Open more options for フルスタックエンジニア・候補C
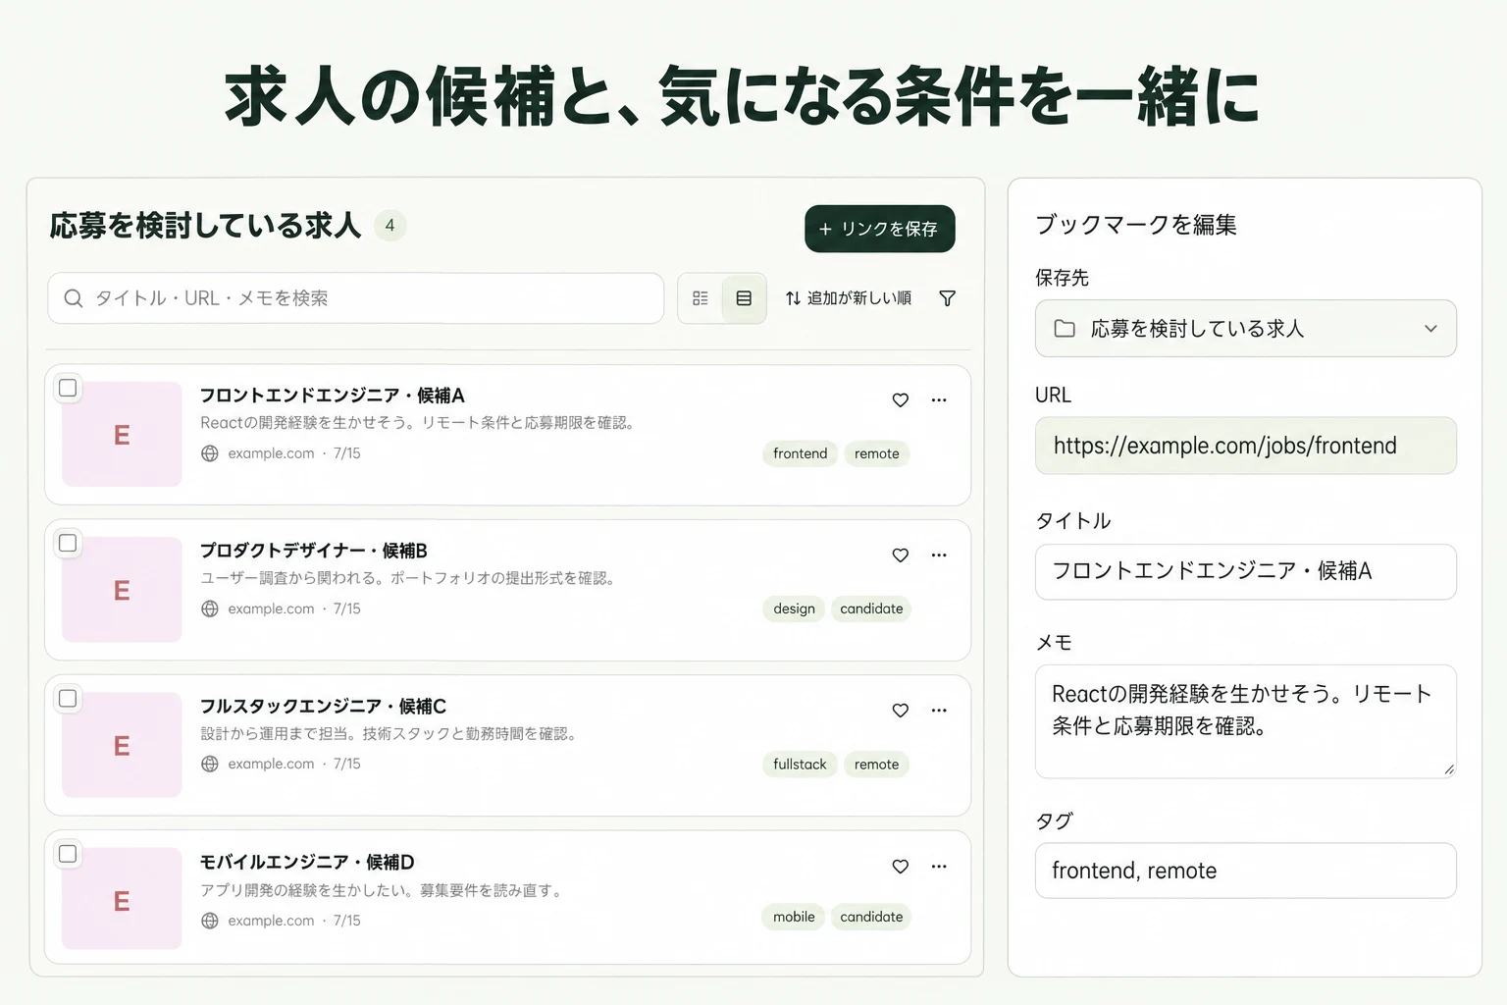 click(x=939, y=710)
